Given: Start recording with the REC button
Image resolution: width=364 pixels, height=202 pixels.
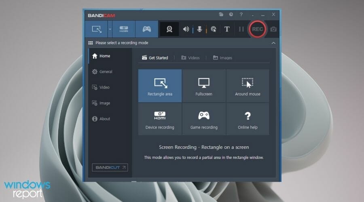Looking at the screenshot, I should 257,29.
